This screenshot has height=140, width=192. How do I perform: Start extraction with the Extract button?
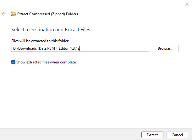152,135
